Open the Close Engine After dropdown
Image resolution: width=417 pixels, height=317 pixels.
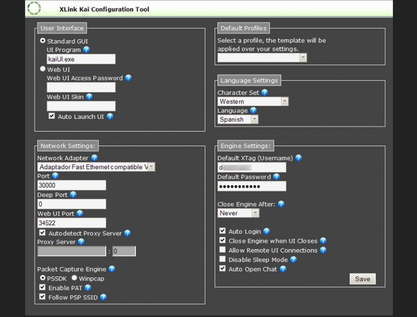[255, 213]
